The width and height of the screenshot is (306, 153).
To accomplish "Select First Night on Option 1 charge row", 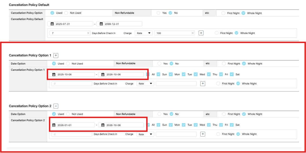I will coord(218,83).
